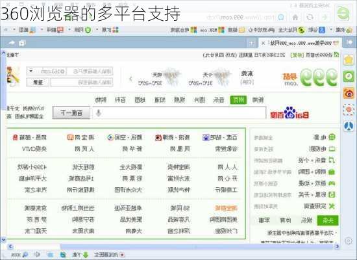Select the 图片 search tab
Image resolution: width=357 pixels, height=260 pixels.
point(199,99)
